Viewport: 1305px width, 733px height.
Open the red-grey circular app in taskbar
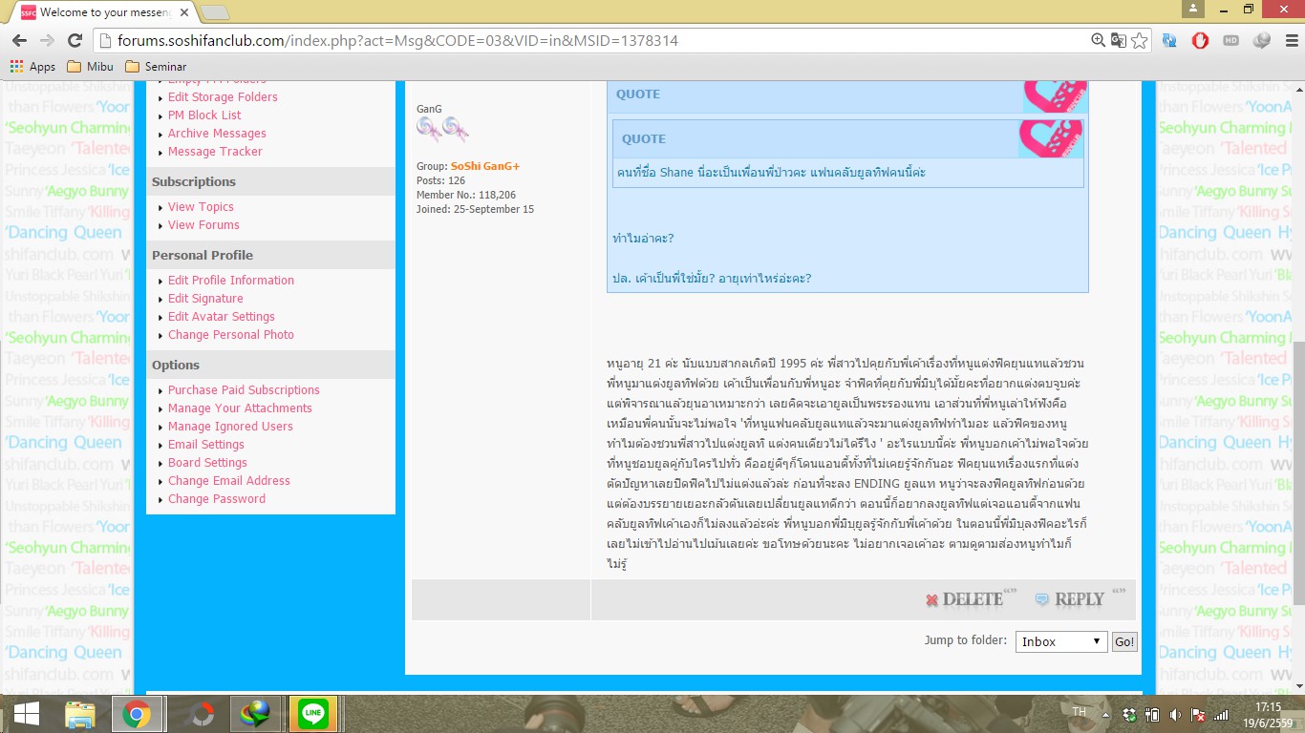201,714
